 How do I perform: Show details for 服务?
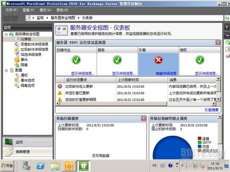coord(124,73)
